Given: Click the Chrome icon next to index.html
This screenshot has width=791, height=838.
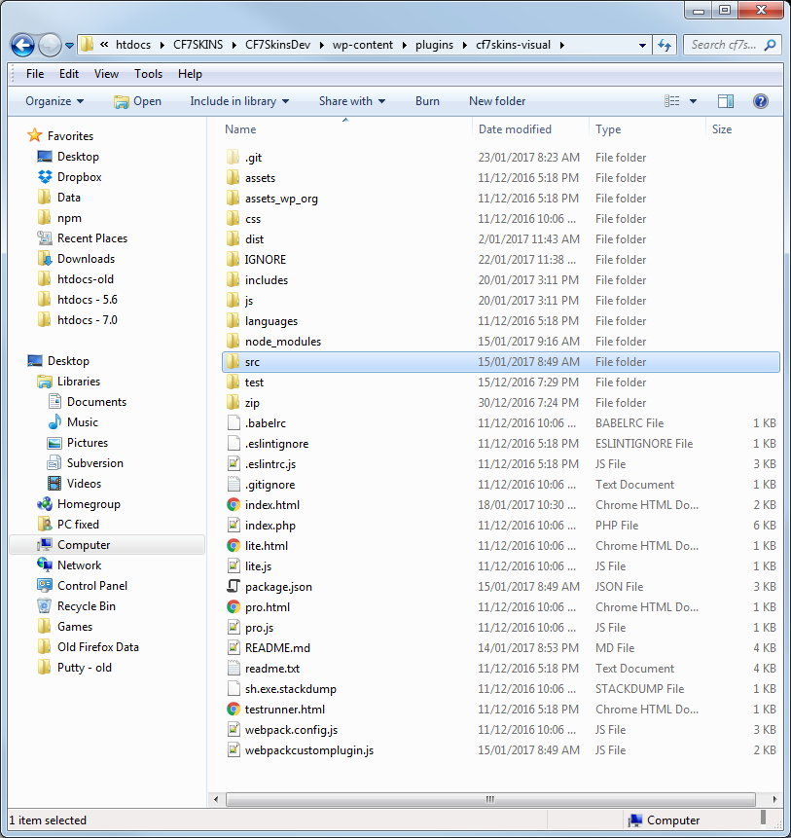Looking at the screenshot, I should pyautogui.click(x=234, y=505).
